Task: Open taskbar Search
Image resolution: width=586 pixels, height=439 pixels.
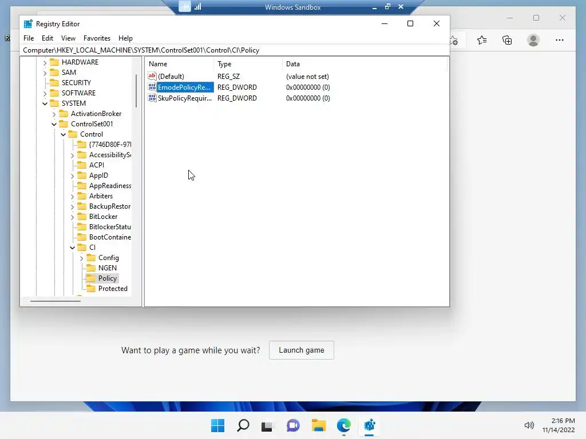Action: (x=243, y=425)
